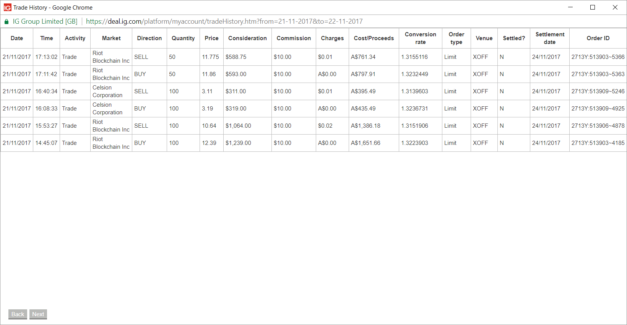Click the Consideration column header
Image resolution: width=627 pixels, height=325 pixels.
coord(247,38)
